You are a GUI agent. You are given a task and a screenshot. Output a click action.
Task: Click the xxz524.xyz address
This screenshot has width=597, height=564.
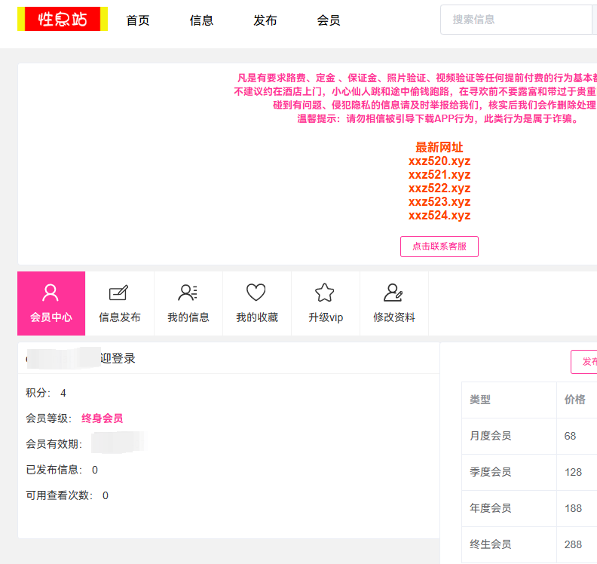click(x=439, y=216)
